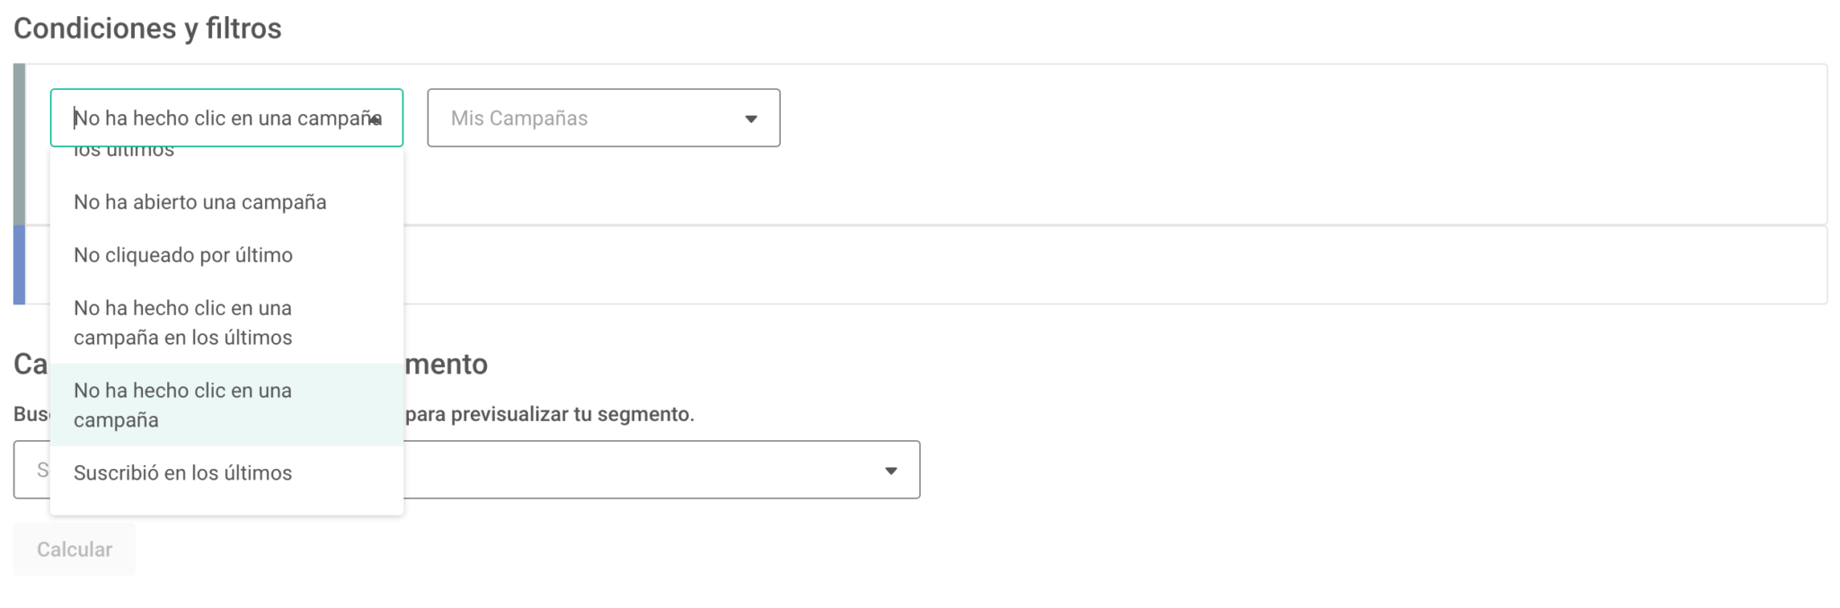Click the Mis Campañas dropdown arrow

point(750,119)
